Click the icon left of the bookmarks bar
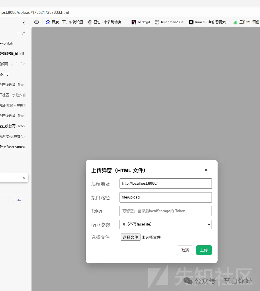Viewport: 260px width, 291px height. (36, 22)
